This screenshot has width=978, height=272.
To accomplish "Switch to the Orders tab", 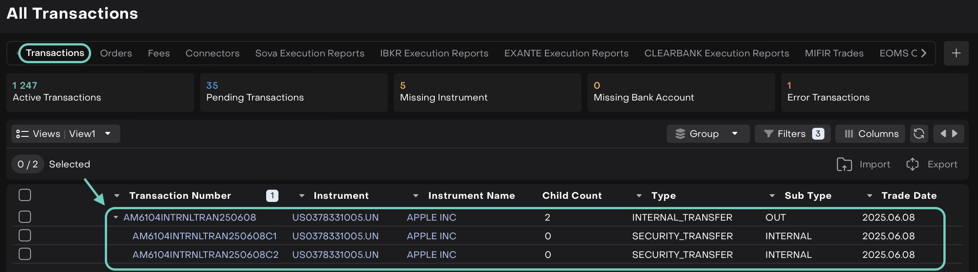I will [116, 53].
